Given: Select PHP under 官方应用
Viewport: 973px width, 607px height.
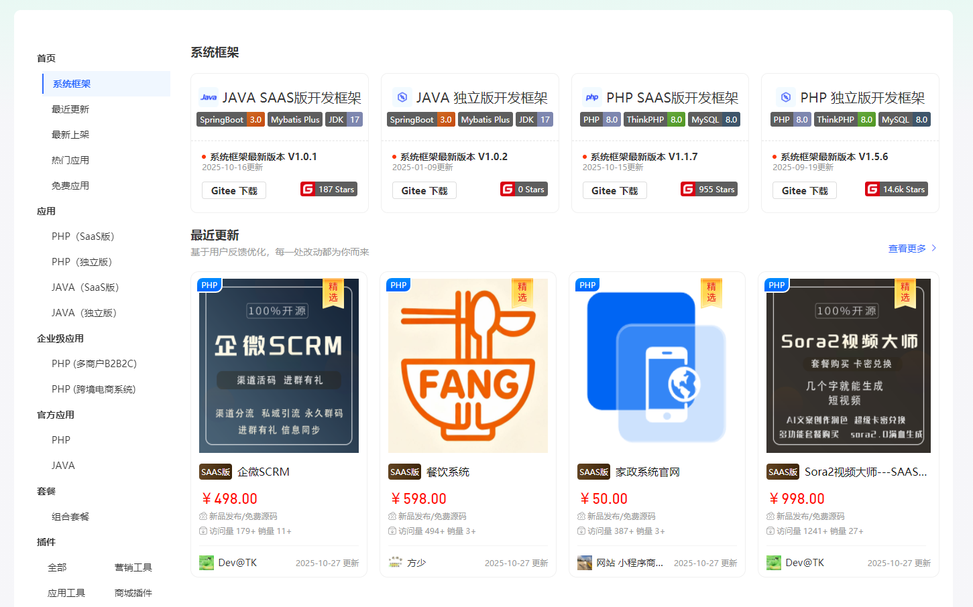Looking at the screenshot, I should [x=61, y=440].
